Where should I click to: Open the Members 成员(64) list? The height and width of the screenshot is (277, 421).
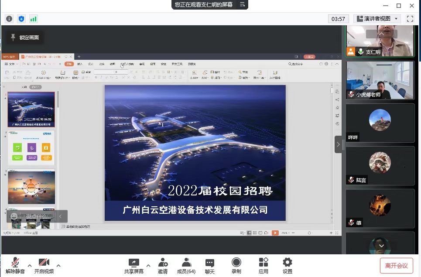(x=186, y=266)
